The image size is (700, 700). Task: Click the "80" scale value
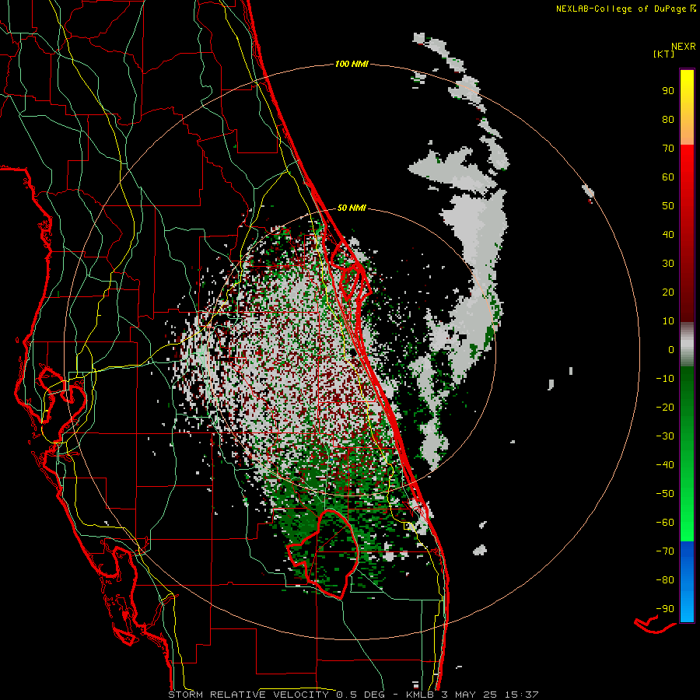click(668, 119)
